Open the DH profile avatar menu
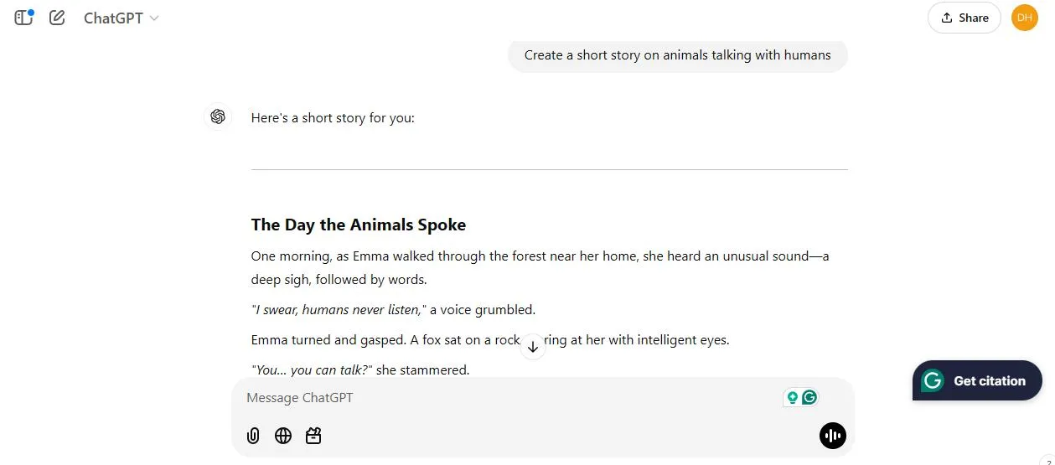This screenshot has width=1055, height=465. [x=1024, y=18]
